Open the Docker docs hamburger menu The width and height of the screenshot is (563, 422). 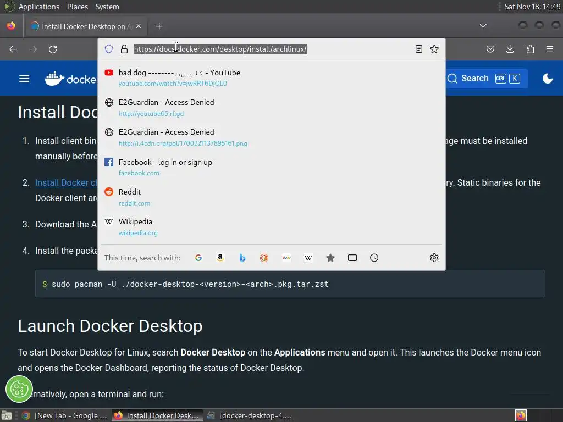(x=24, y=79)
